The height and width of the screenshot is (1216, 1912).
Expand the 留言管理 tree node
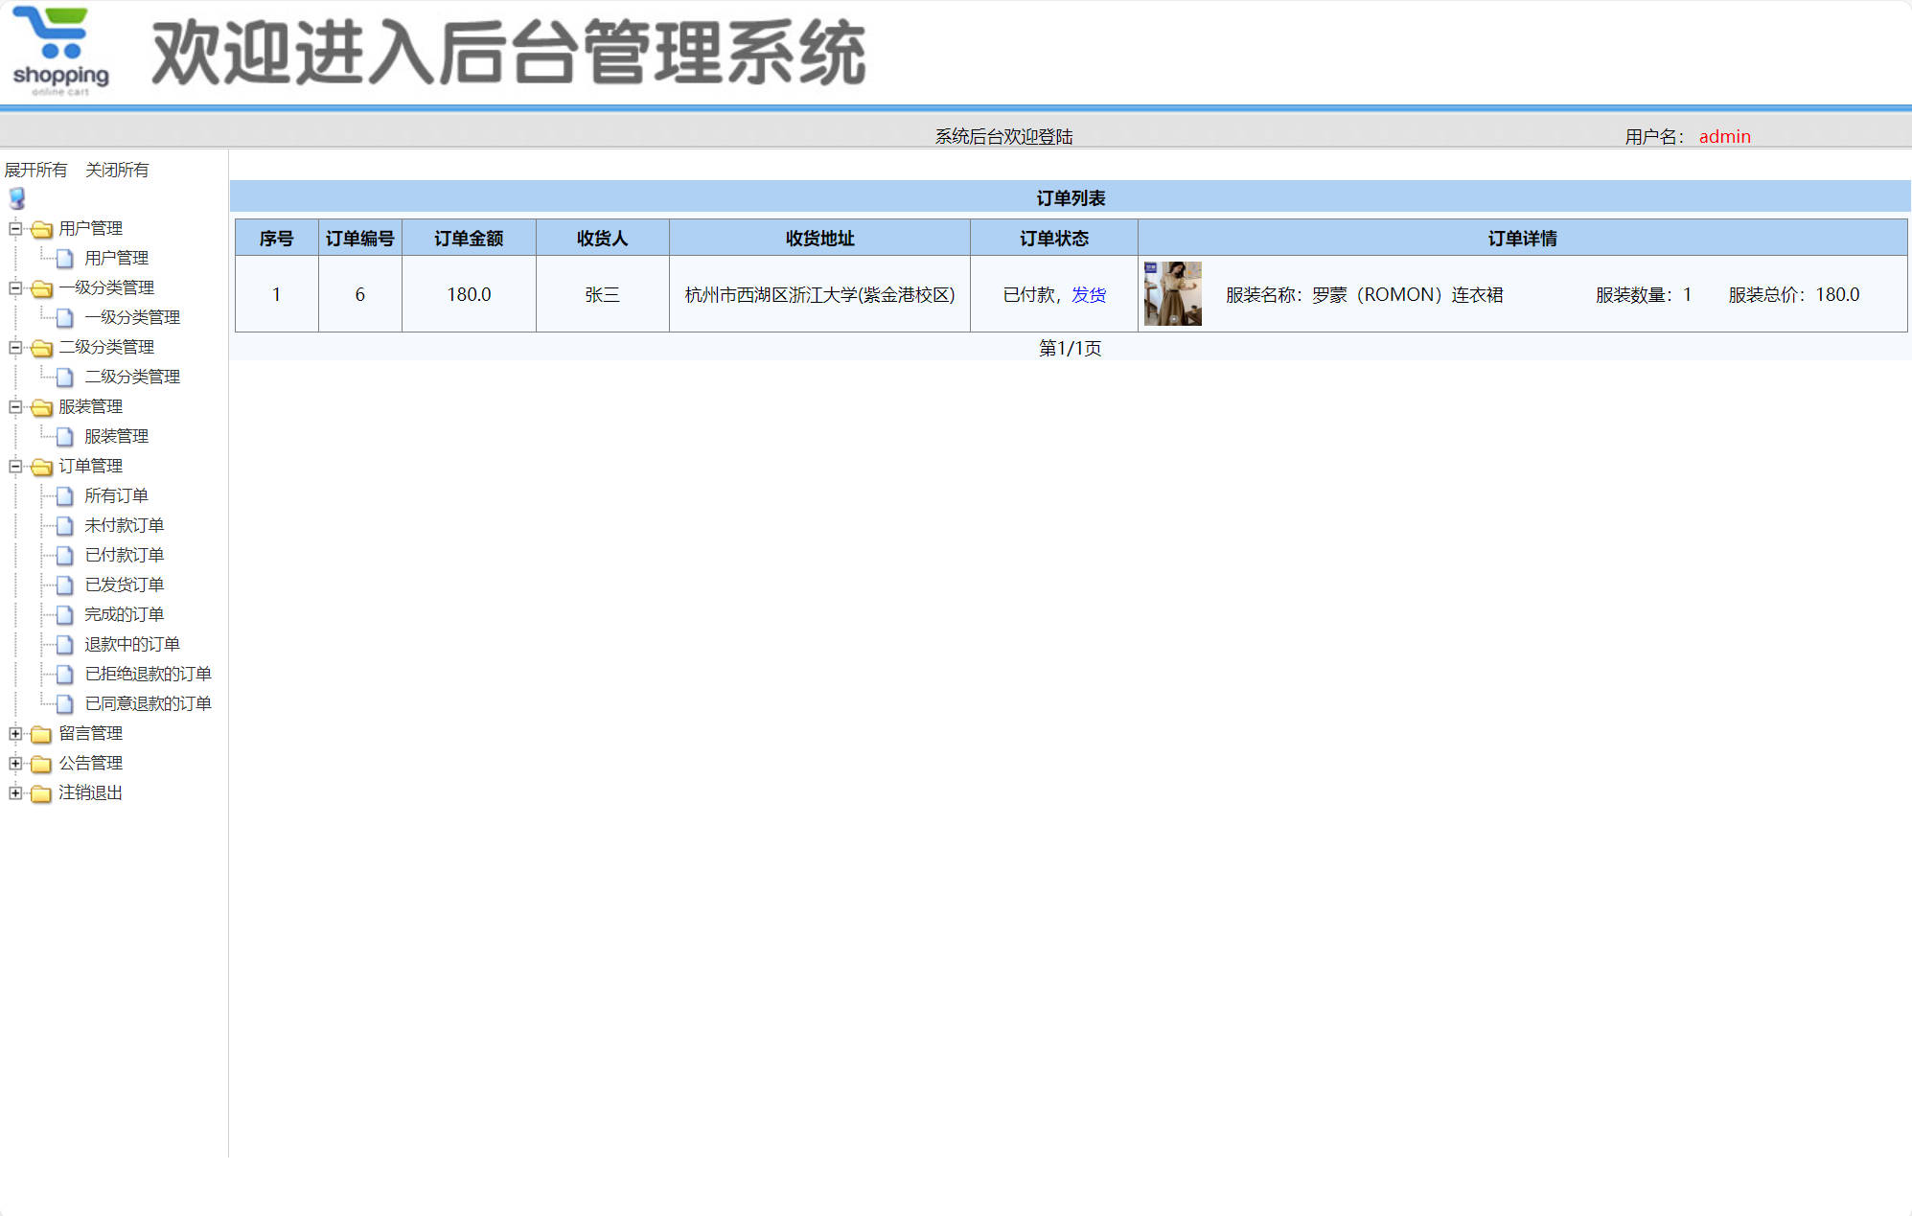click(14, 734)
